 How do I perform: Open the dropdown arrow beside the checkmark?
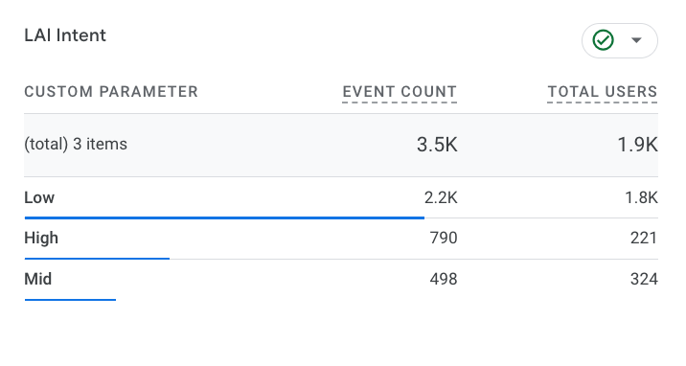[636, 40]
